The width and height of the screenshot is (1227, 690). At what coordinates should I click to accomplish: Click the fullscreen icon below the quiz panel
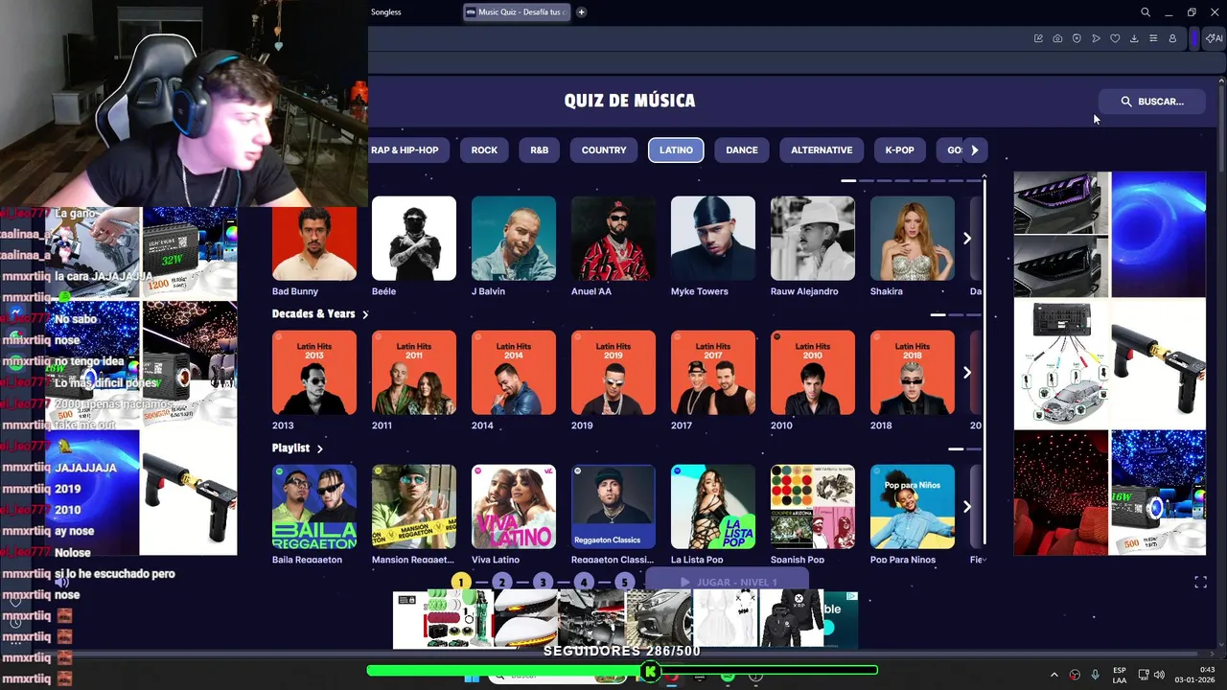[1200, 582]
